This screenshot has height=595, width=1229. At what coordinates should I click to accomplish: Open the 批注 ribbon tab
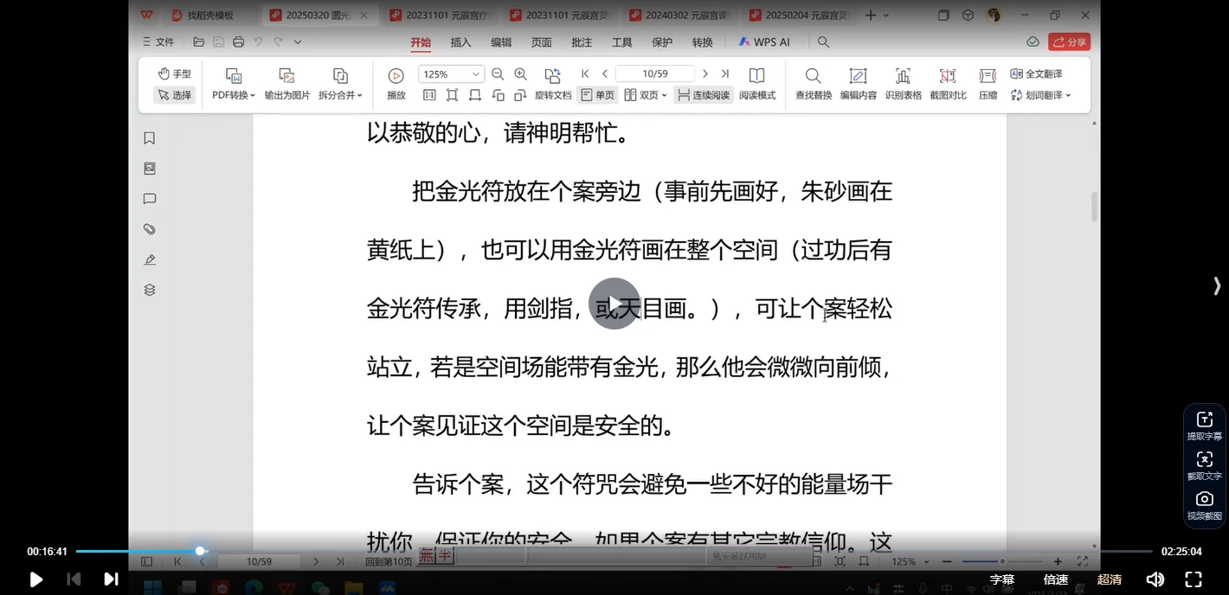[582, 42]
